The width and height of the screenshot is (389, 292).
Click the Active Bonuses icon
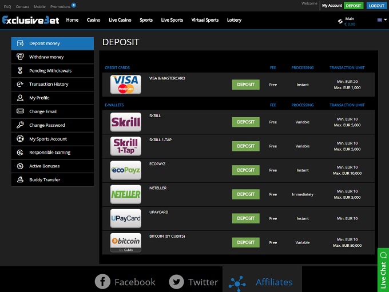point(20,166)
